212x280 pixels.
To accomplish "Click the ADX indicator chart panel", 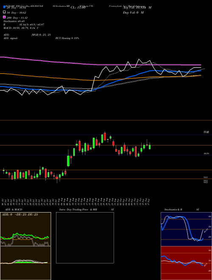I will coord(25,229).
